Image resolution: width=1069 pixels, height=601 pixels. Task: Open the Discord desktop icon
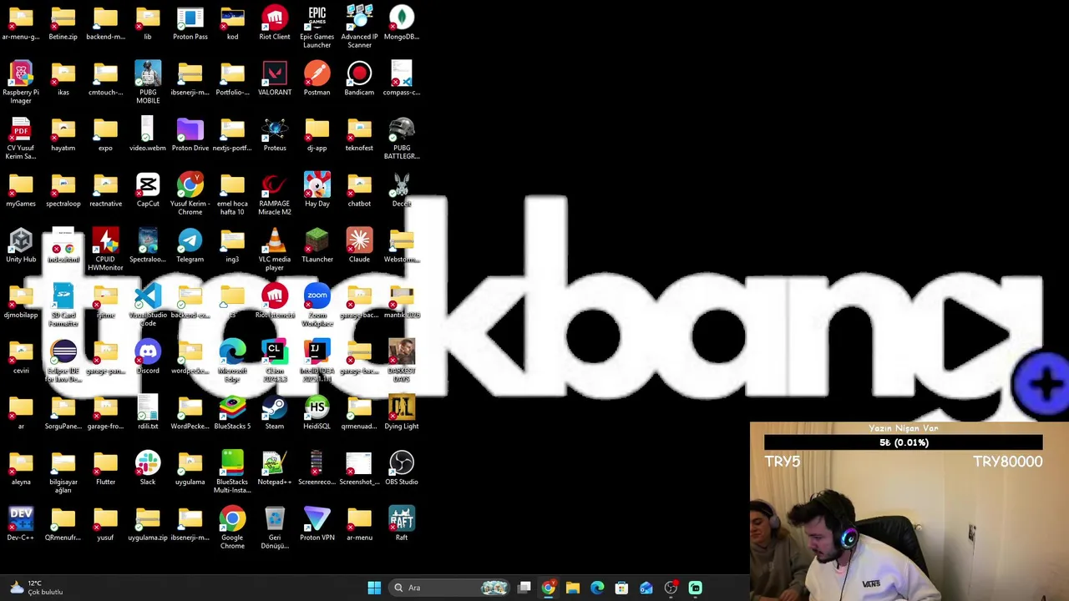[148, 357]
